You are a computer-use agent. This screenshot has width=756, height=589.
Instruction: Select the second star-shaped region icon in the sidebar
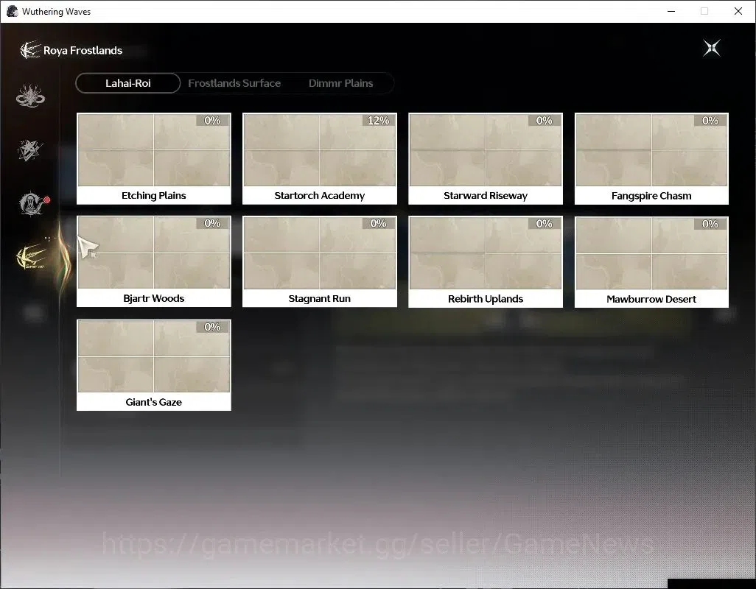point(30,149)
